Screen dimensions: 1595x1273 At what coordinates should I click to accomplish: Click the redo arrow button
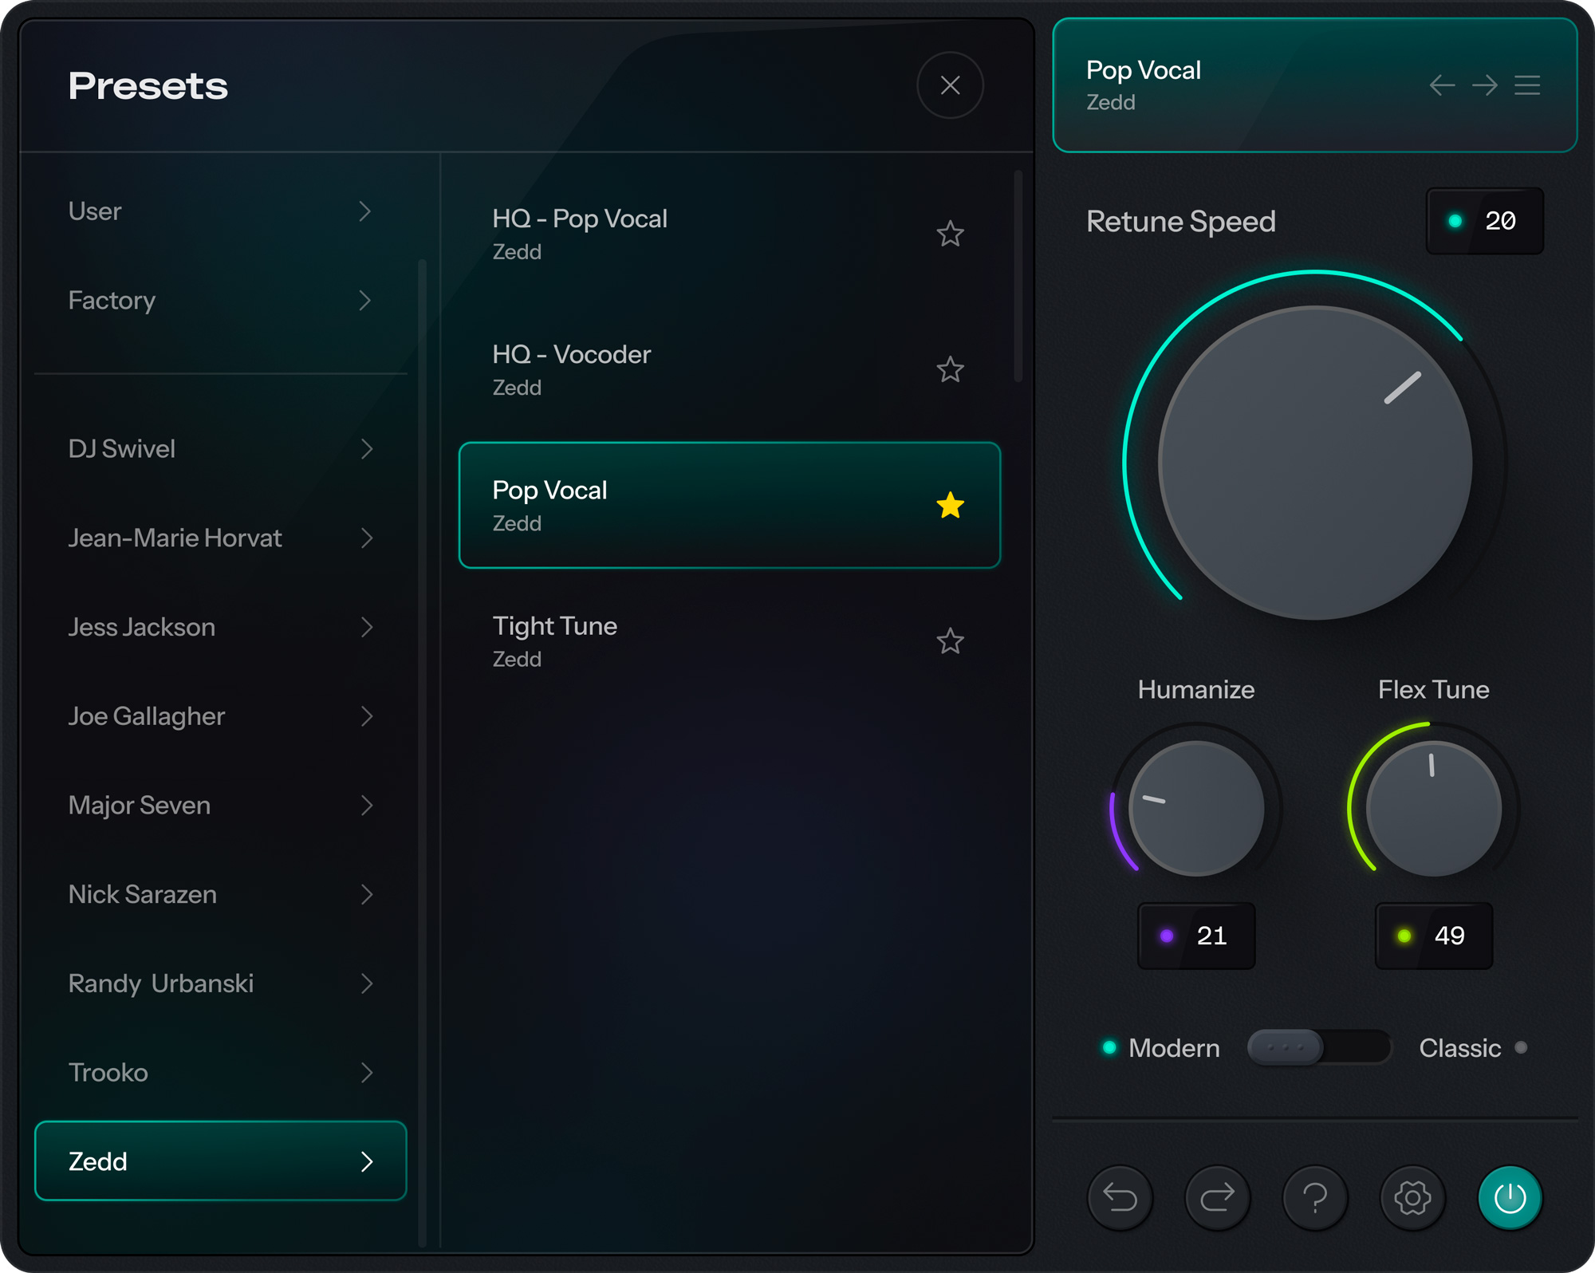[x=1217, y=1196]
